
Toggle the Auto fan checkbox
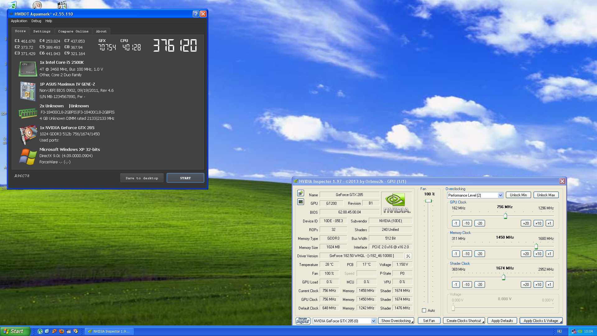coord(424,310)
